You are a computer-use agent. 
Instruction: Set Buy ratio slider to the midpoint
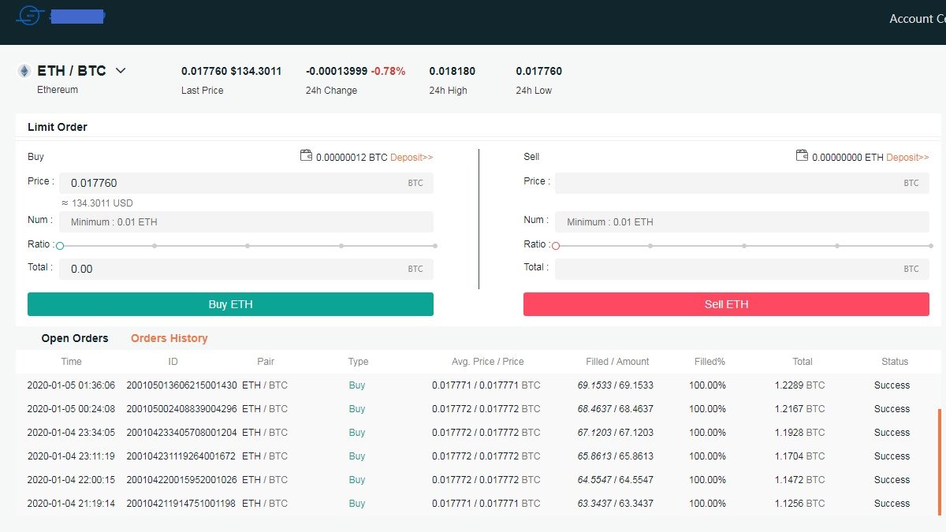(248, 246)
